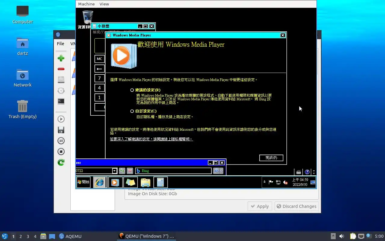385x241 pixels.
Task: Click the 完成(F) finish button
Action: coord(271,158)
